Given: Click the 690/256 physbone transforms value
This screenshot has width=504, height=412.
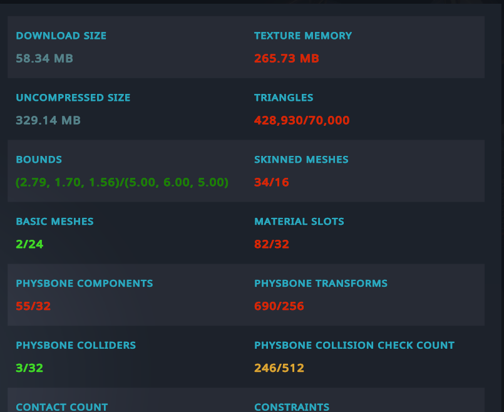Looking at the screenshot, I should [279, 306].
